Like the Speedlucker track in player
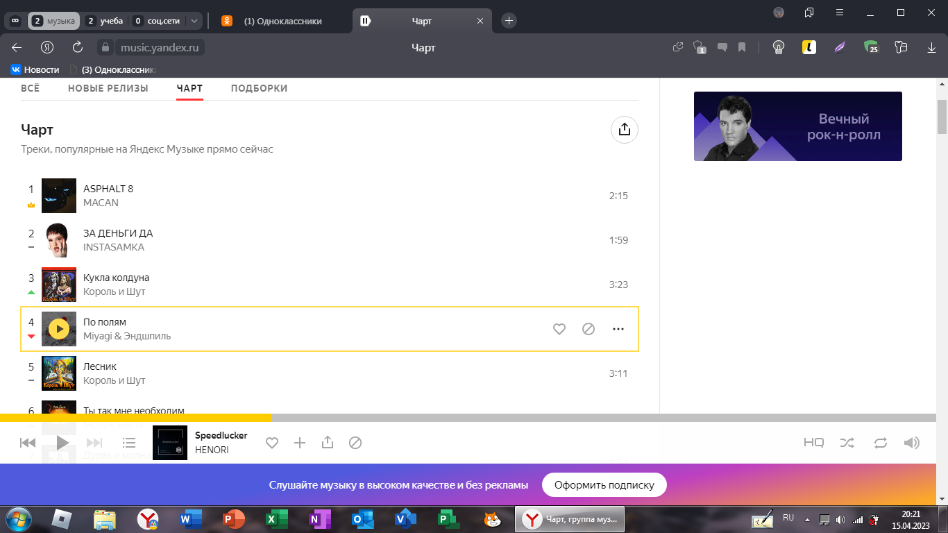The height and width of the screenshot is (533, 948). [x=272, y=443]
